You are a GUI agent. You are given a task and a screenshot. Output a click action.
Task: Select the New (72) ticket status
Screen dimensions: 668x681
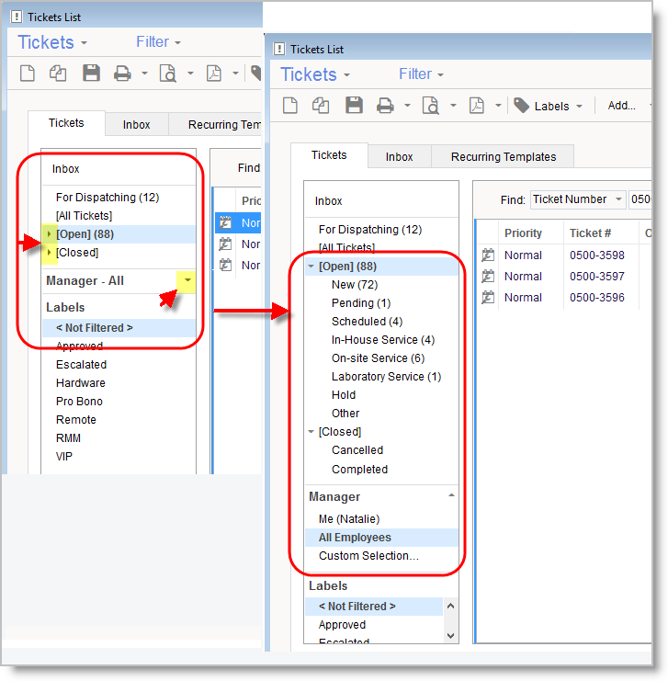(355, 285)
